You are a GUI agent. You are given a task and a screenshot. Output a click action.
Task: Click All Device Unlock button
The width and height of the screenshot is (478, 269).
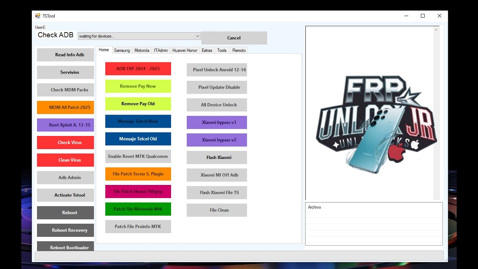[217, 105]
